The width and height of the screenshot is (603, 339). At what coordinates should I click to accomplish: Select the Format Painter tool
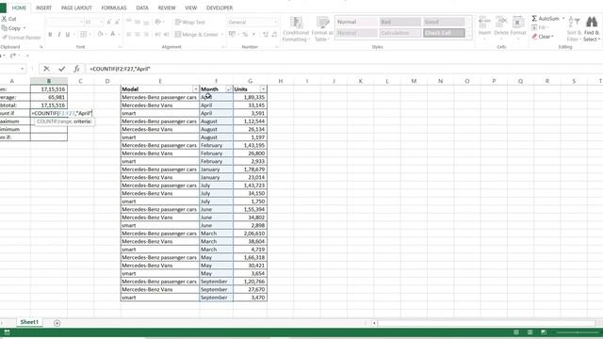tap(21, 38)
